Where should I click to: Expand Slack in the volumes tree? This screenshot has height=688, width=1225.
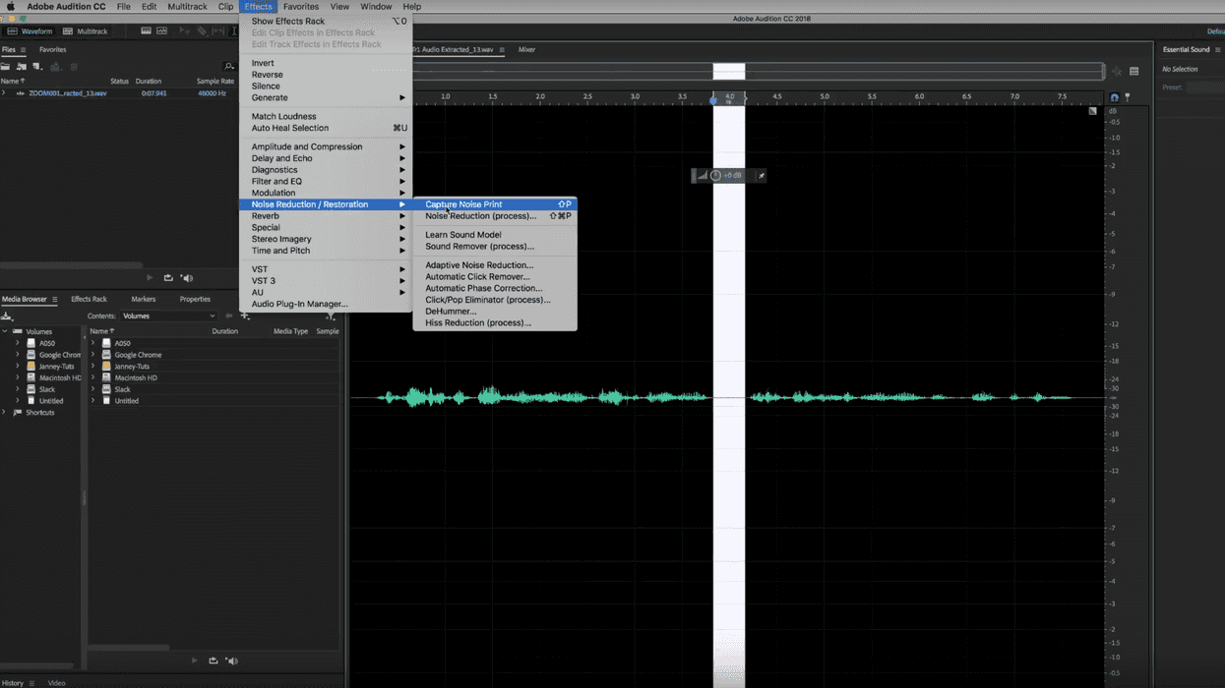[17, 389]
